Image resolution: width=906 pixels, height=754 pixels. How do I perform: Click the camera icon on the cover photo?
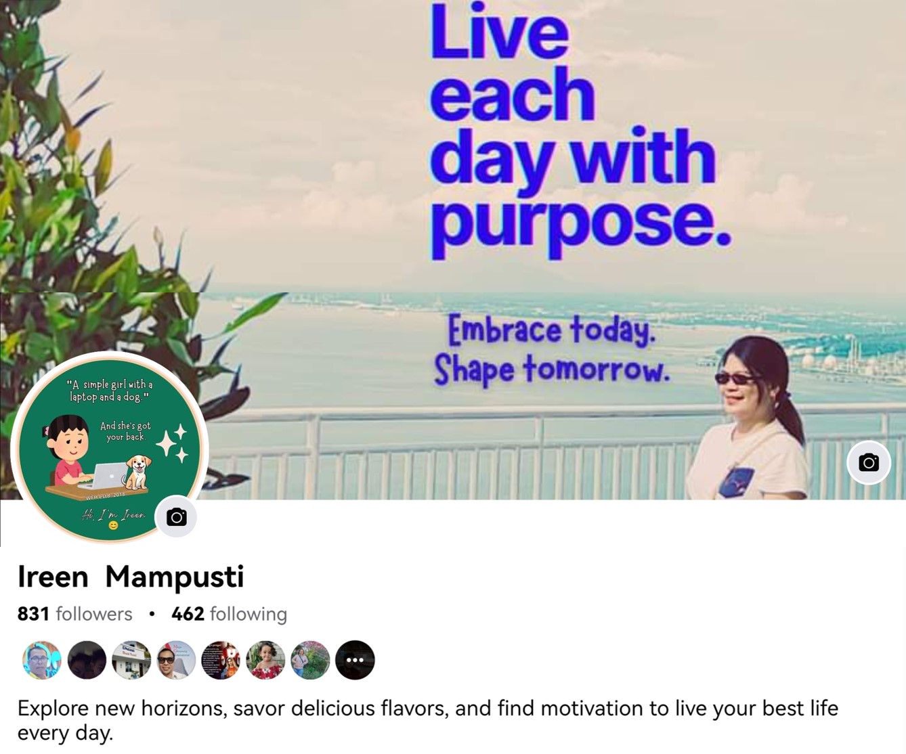pyautogui.click(x=869, y=462)
